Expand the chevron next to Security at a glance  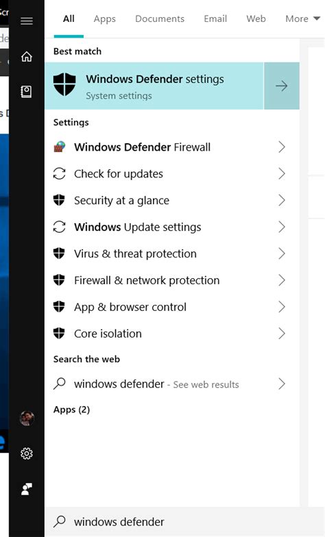282,200
